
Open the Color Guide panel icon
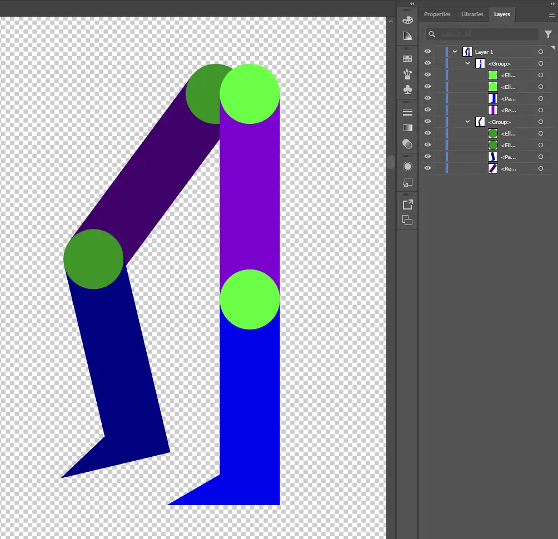[x=407, y=36]
